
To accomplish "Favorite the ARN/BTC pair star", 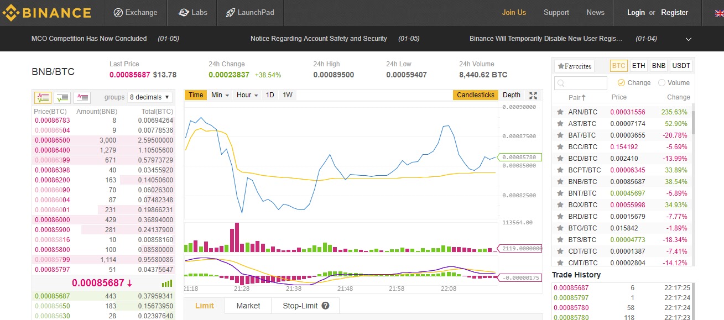I will 559,112.
